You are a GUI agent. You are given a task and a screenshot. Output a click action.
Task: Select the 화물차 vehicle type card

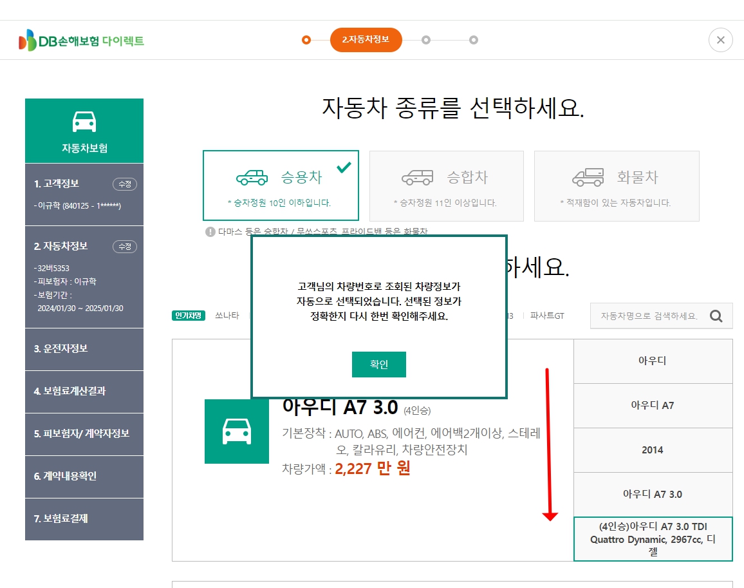coord(617,185)
